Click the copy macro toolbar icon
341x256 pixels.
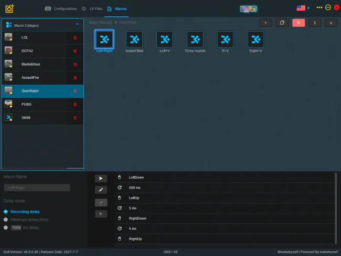coord(282,23)
